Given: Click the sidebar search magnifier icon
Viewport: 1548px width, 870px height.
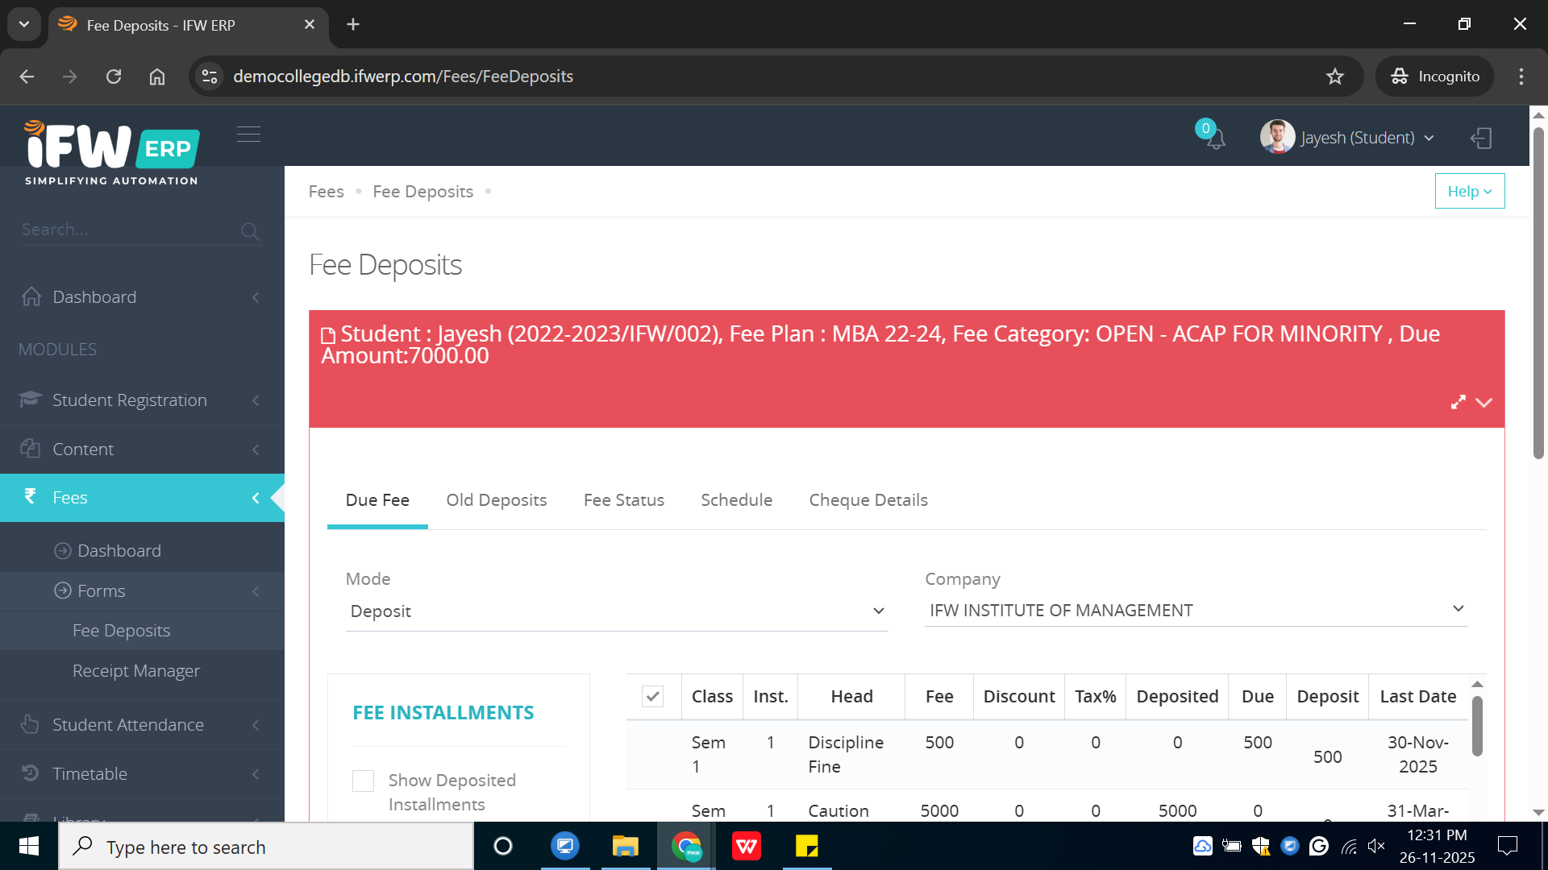Looking at the screenshot, I should 250,232.
